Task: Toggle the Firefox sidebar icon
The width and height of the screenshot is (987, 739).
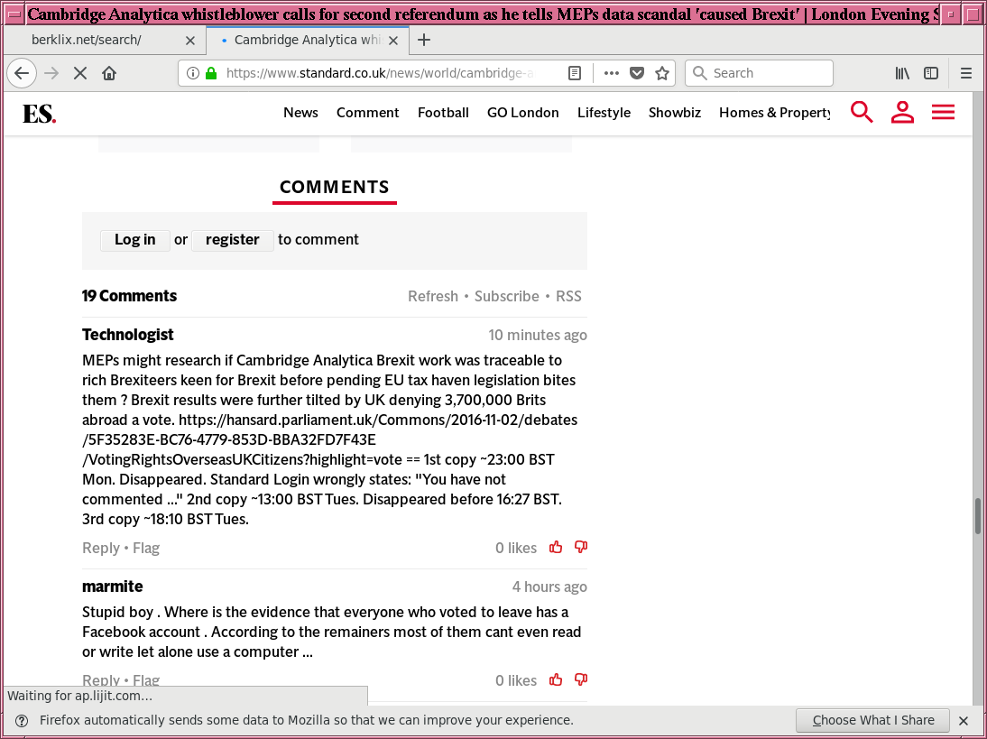Action: (931, 73)
